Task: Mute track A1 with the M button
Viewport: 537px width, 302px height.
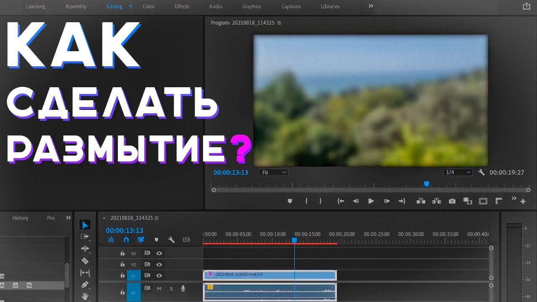Action: pos(159,289)
